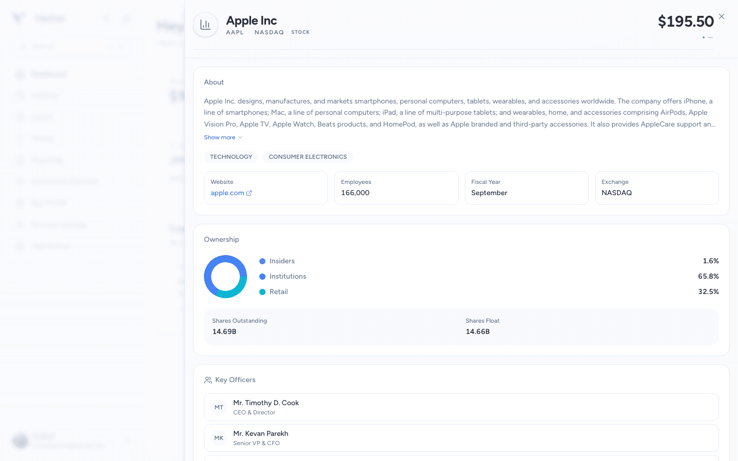Select the MT avatar for Timothy D. Cook
738x461 pixels.
tap(219, 407)
